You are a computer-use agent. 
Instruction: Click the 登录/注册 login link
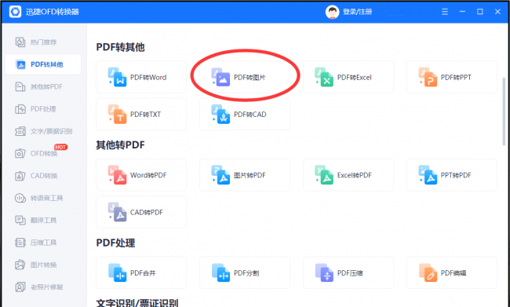tap(357, 12)
